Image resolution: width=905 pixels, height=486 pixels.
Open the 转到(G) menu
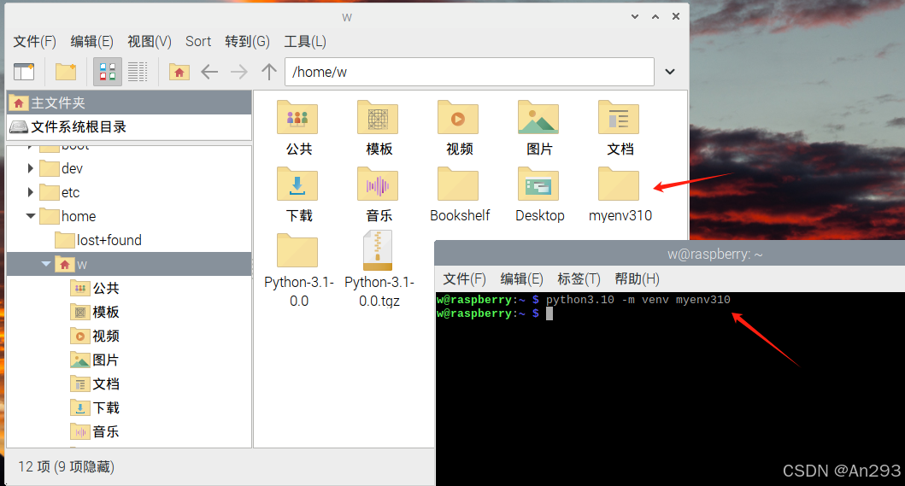pyautogui.click(x=248, y=42)
